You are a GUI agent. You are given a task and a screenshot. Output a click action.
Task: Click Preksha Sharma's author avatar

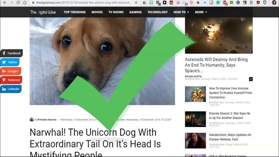[x=32, y=119]
